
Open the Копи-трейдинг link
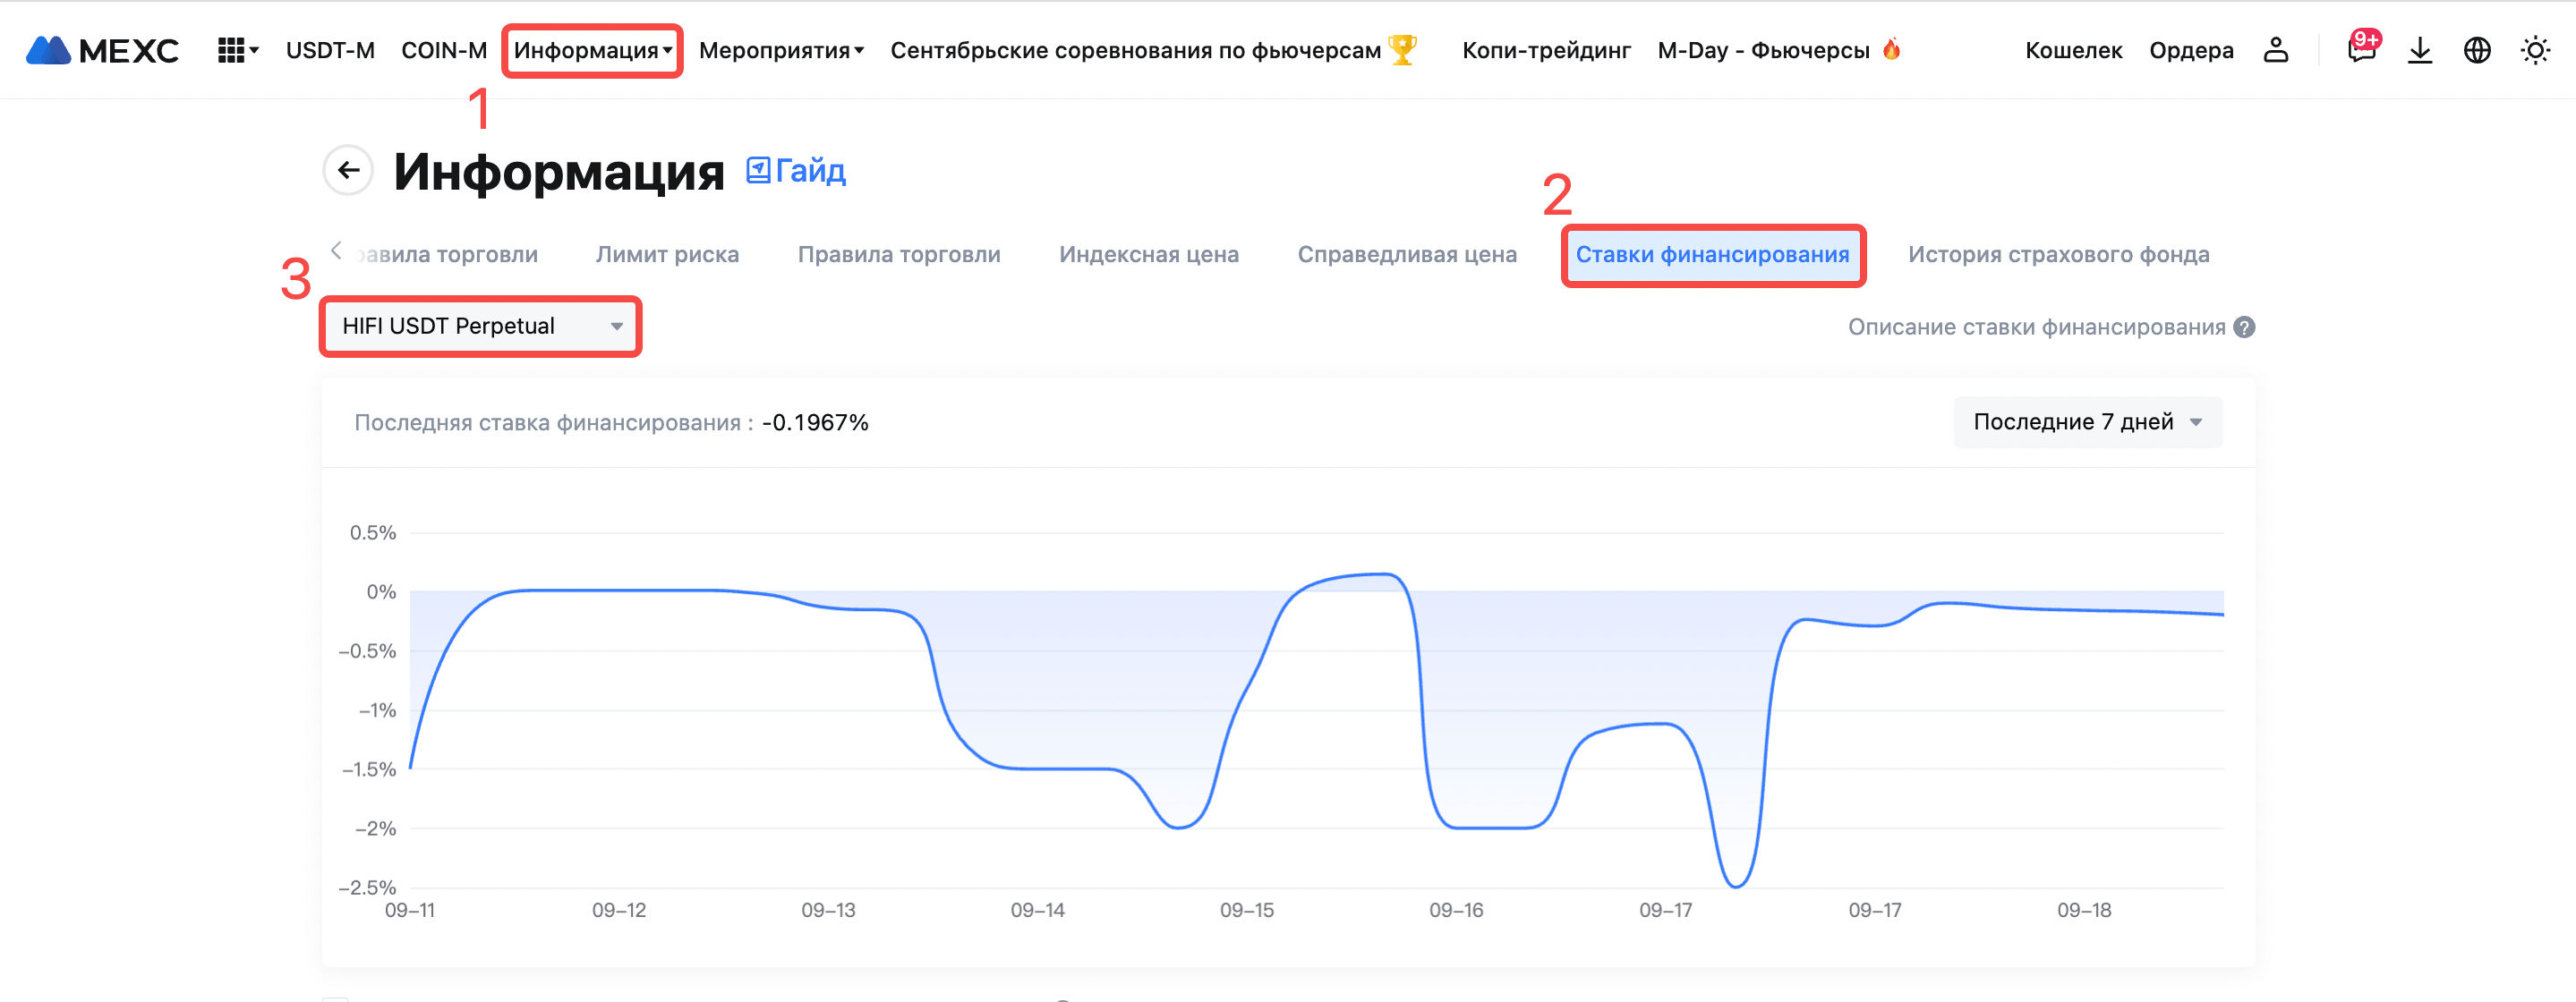click(1546, 50)
